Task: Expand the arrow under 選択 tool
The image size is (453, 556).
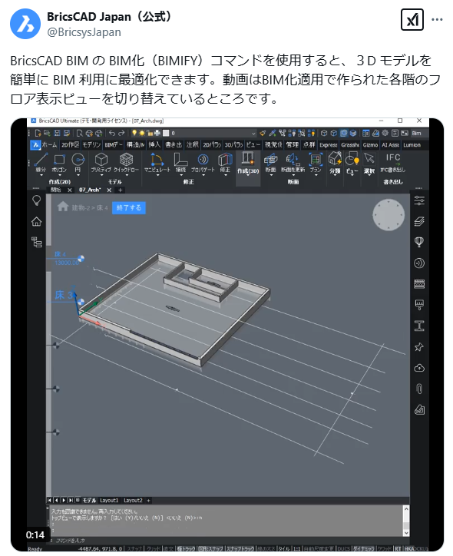Action: coord(369,176)
